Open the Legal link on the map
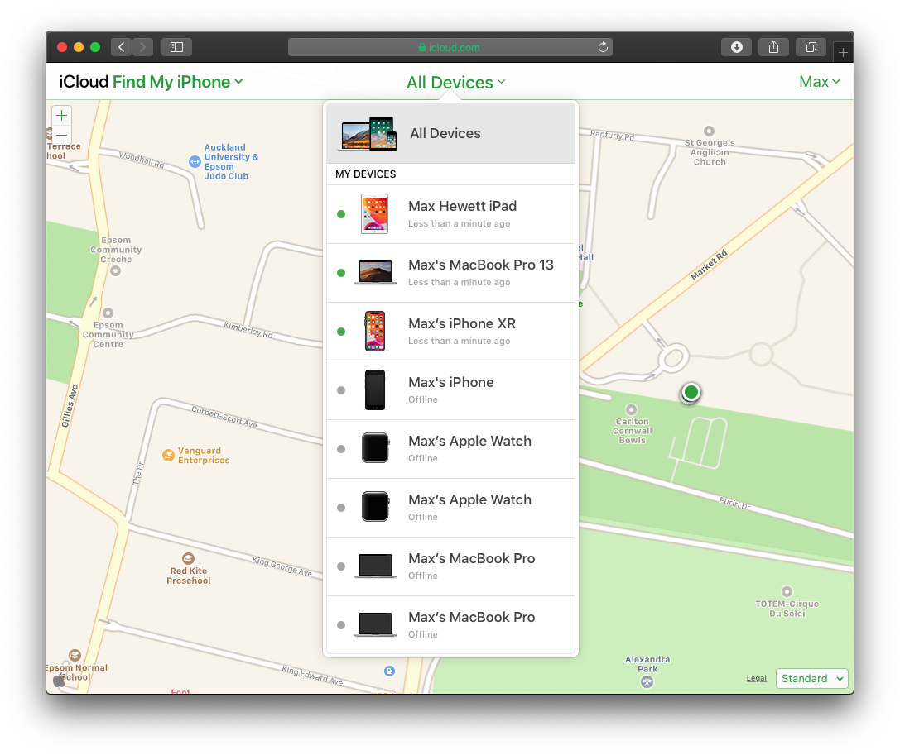900x755 pixels. coord(757,678)
